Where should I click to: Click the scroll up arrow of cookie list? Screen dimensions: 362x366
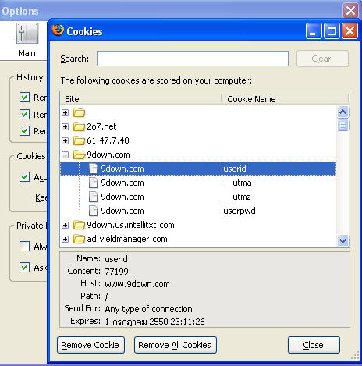pyautogui.click(x=342, y=112)
